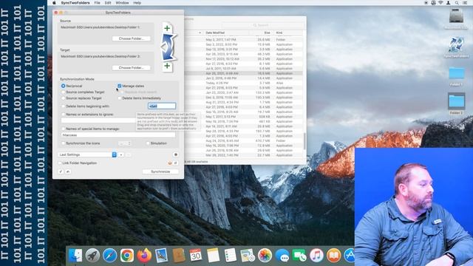The width and height of the screenshot is (473, 266).
Task: Open Reminders from the Dock
Action: click(x=230, y=256)
